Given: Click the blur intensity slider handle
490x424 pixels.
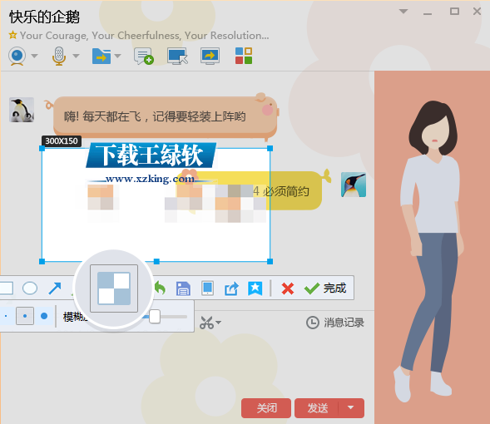Looking at the screenshot, I should coord(155,317).
